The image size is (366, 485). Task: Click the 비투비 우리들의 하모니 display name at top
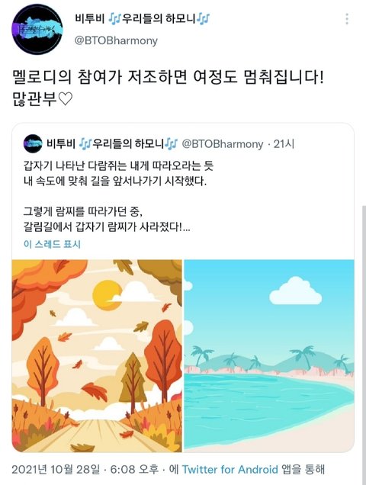(142, 19)
